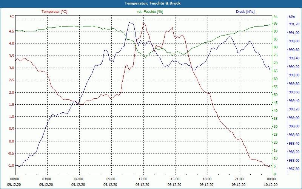Click the pressure axis value "988,20"
This screenshot has height=189, width=302.
[294, 152]
